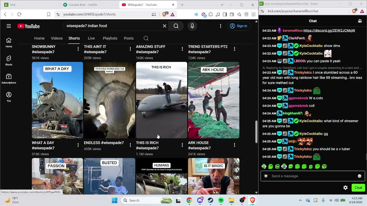Open site settings in Kick chat address bar
Screen dimensions: 367x206
(x=263, y=11)
